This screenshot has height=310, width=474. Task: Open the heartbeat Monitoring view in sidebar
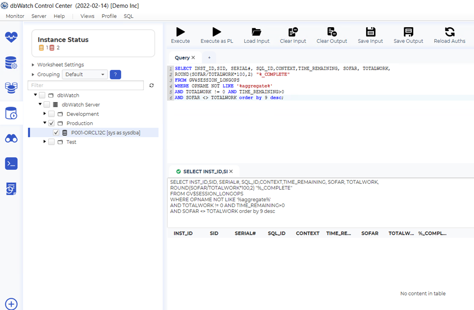[x=11, y=37]
